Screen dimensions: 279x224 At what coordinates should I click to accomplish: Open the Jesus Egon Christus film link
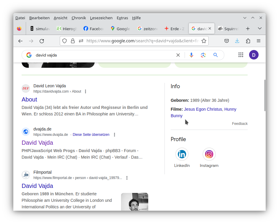(x=203, y=109)
